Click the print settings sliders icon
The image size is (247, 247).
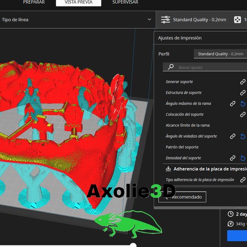click(x=166, y=20)
